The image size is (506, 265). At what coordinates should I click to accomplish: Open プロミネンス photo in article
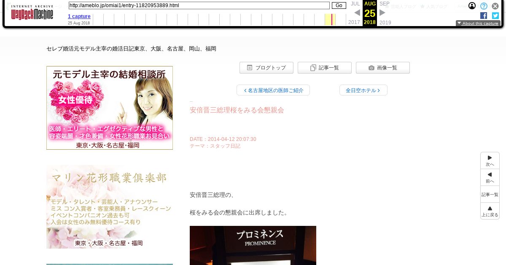click(x=253, y=245)
